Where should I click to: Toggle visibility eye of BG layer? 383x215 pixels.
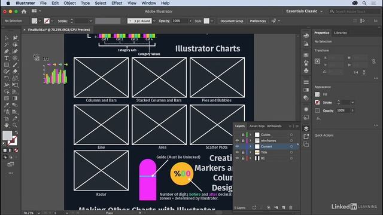click(x=237, y=158)
